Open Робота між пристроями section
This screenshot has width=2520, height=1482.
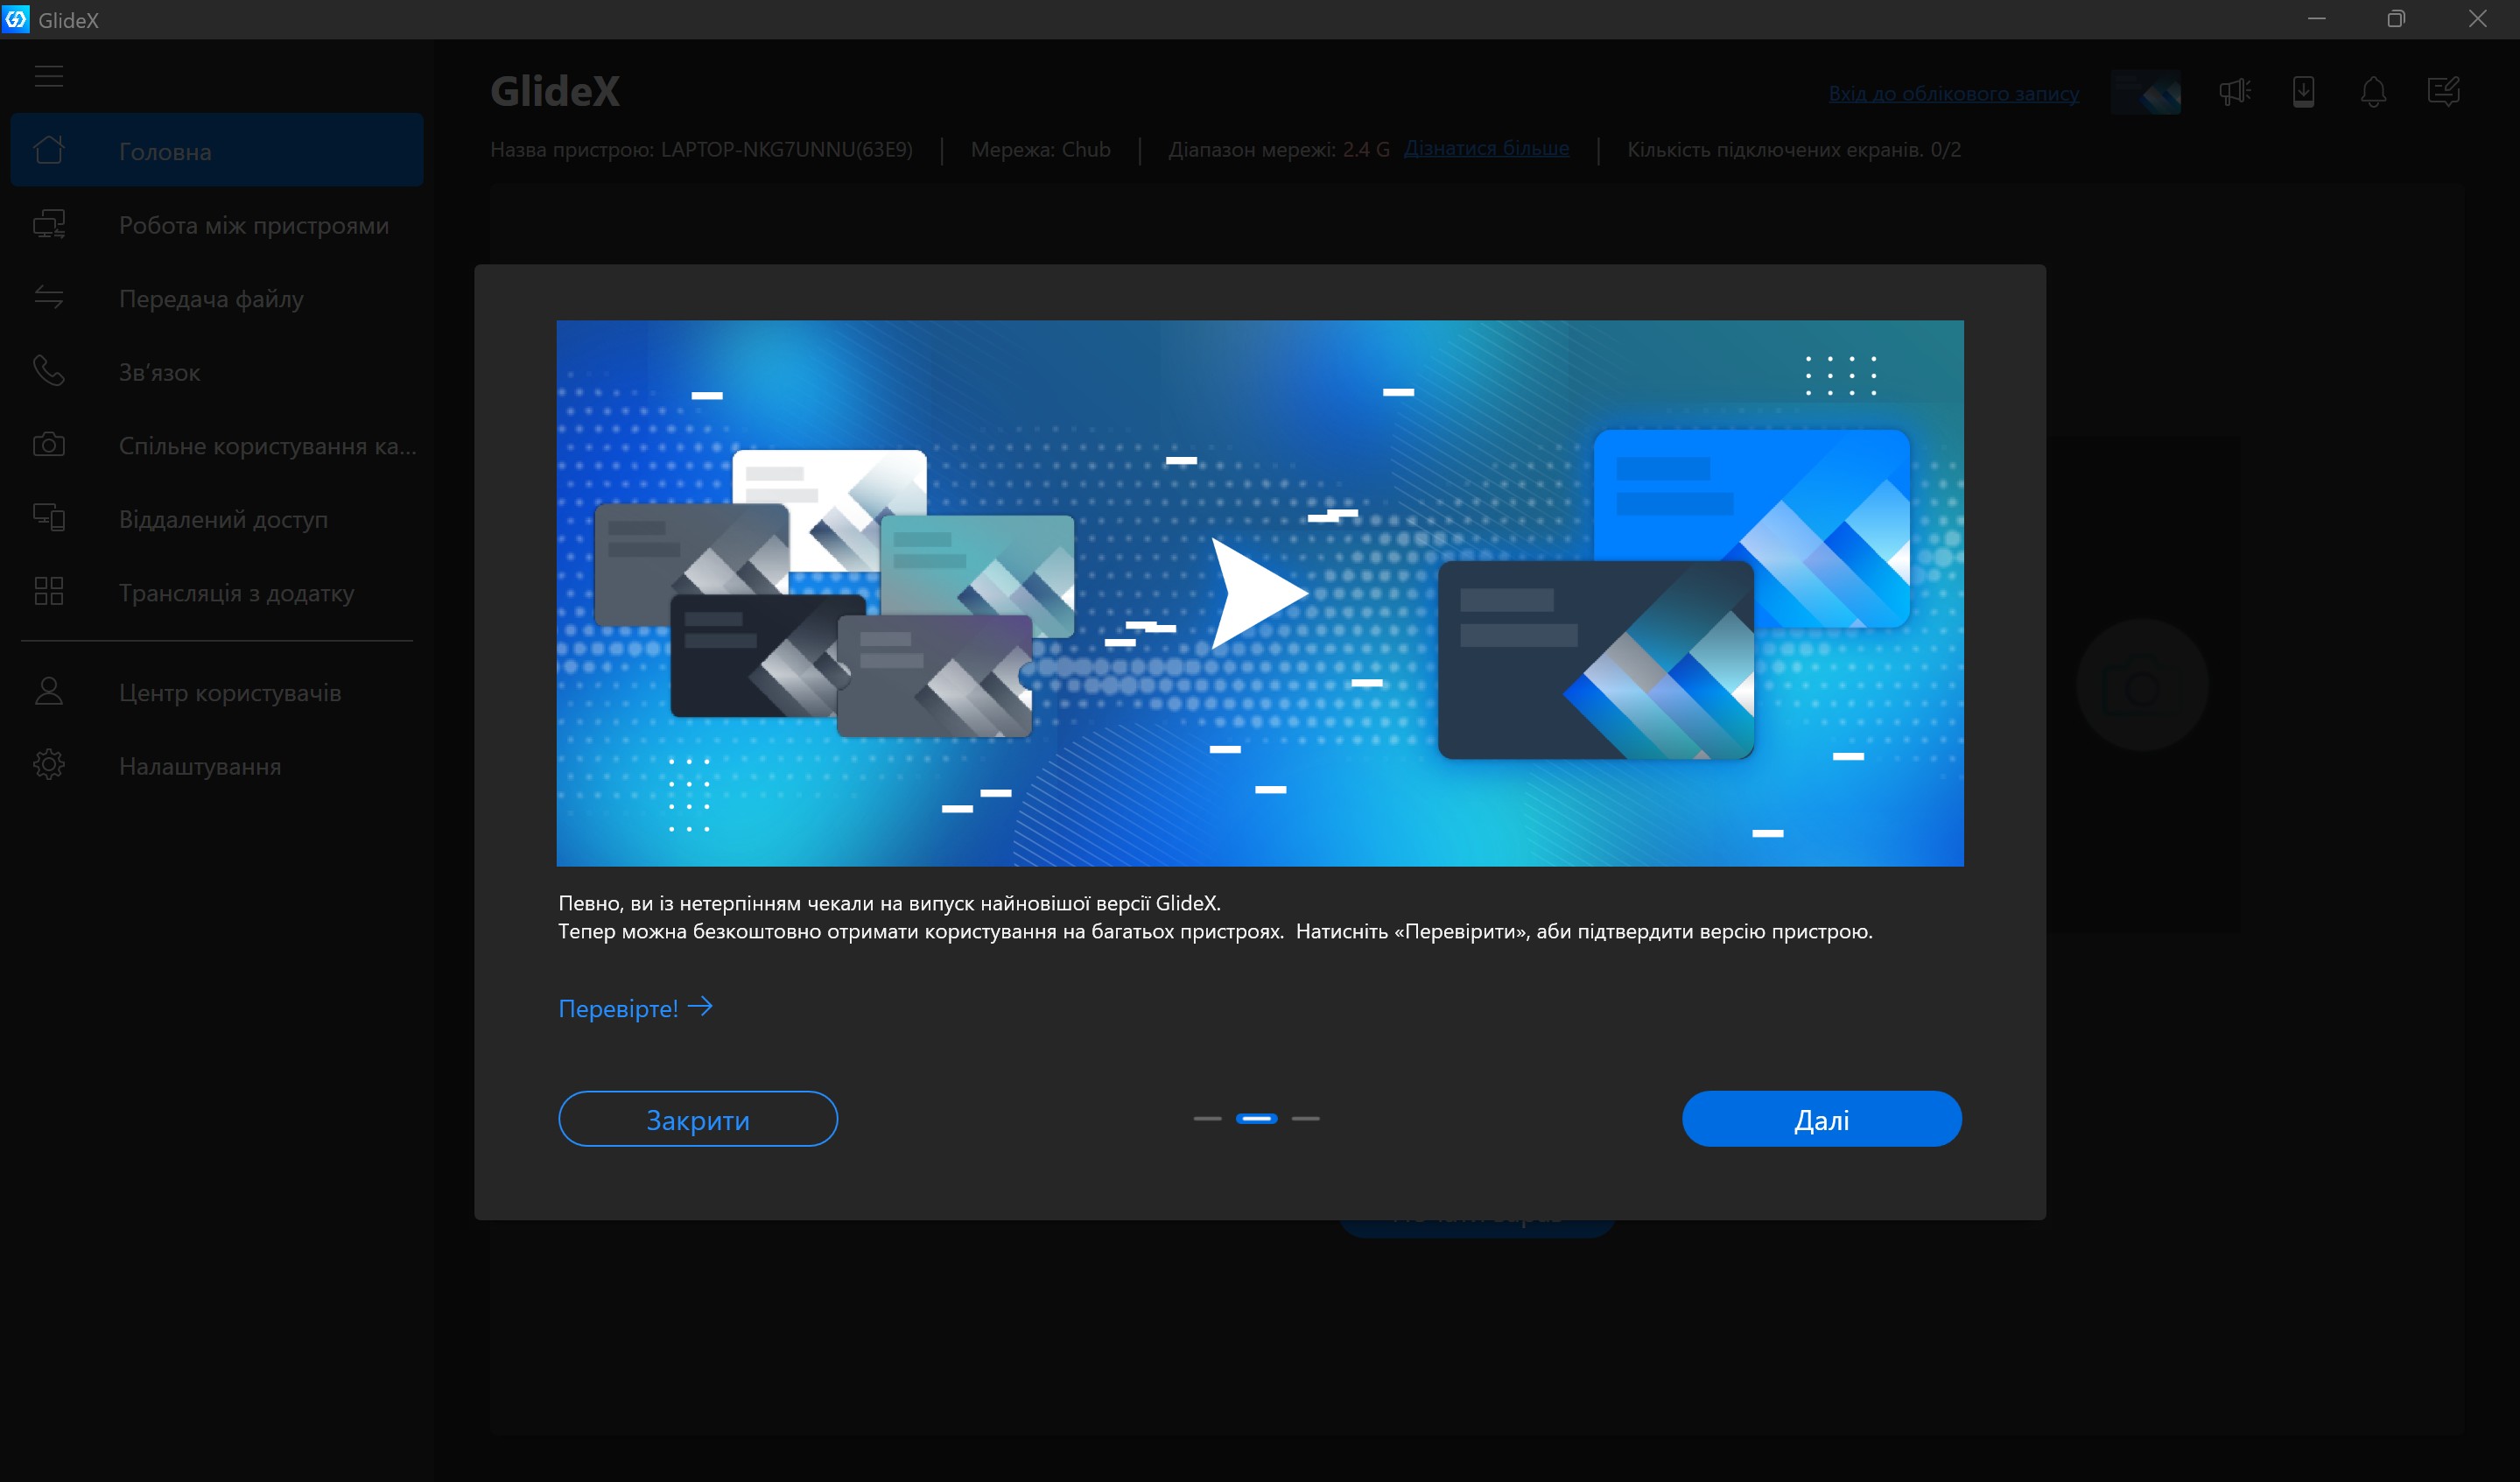pyautogui.click(x=217, y=224)
